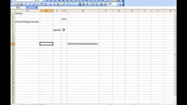Select cell A1 containing Antonio
187x105 pixels.
(27, 13)
